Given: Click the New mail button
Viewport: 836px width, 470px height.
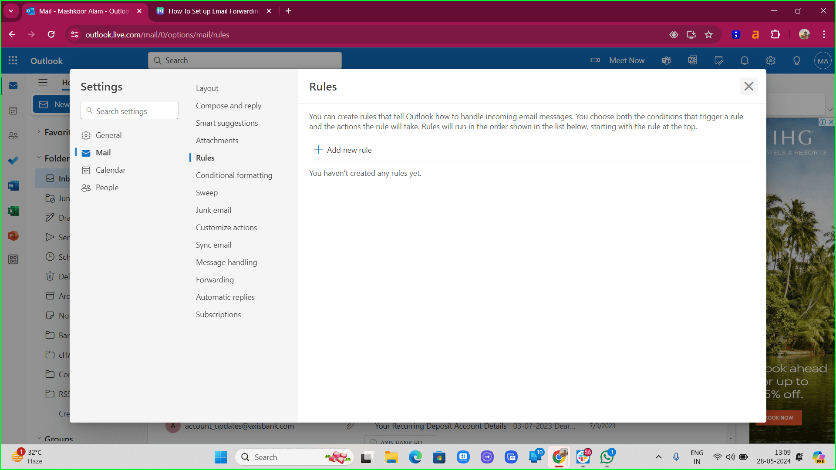Looking at the screenshot, I should [x=51, y=104].
